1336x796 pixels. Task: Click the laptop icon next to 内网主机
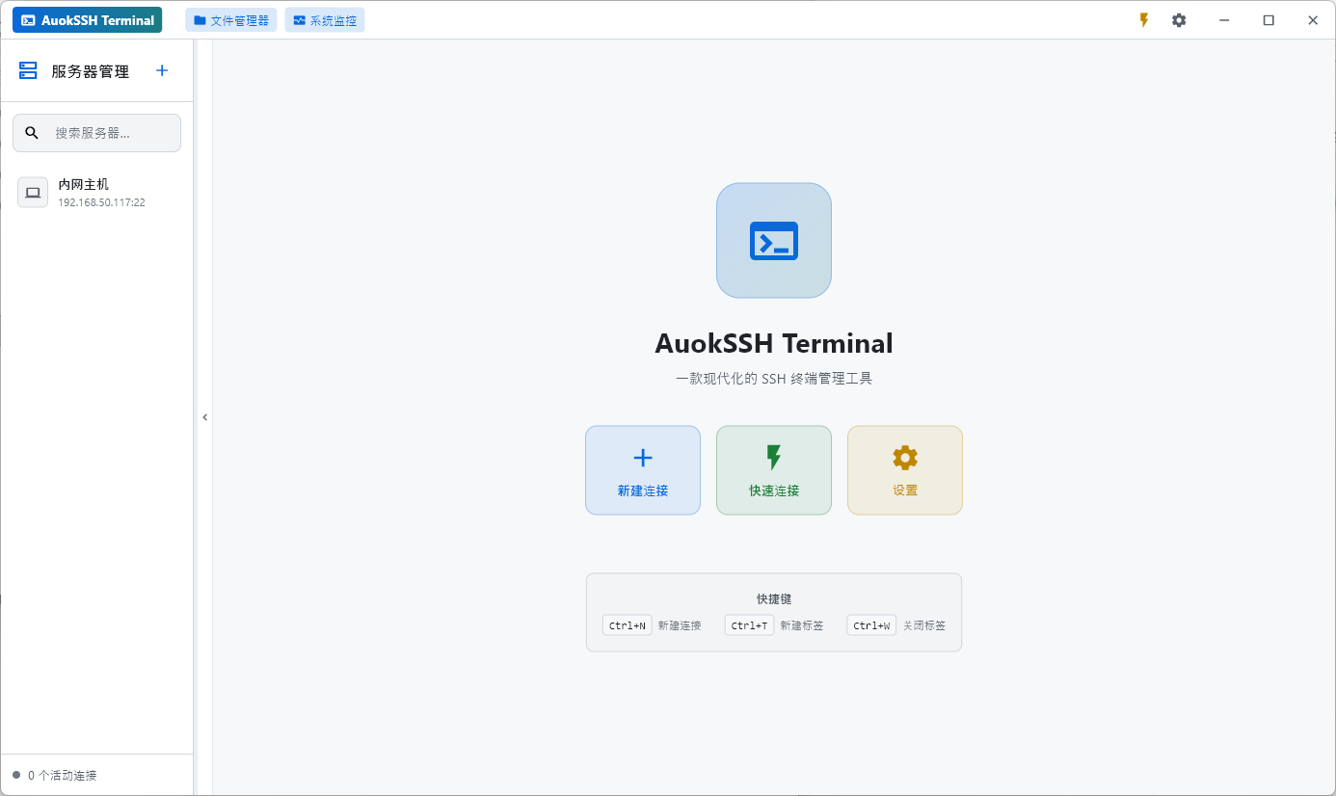[x=33, y=193]
